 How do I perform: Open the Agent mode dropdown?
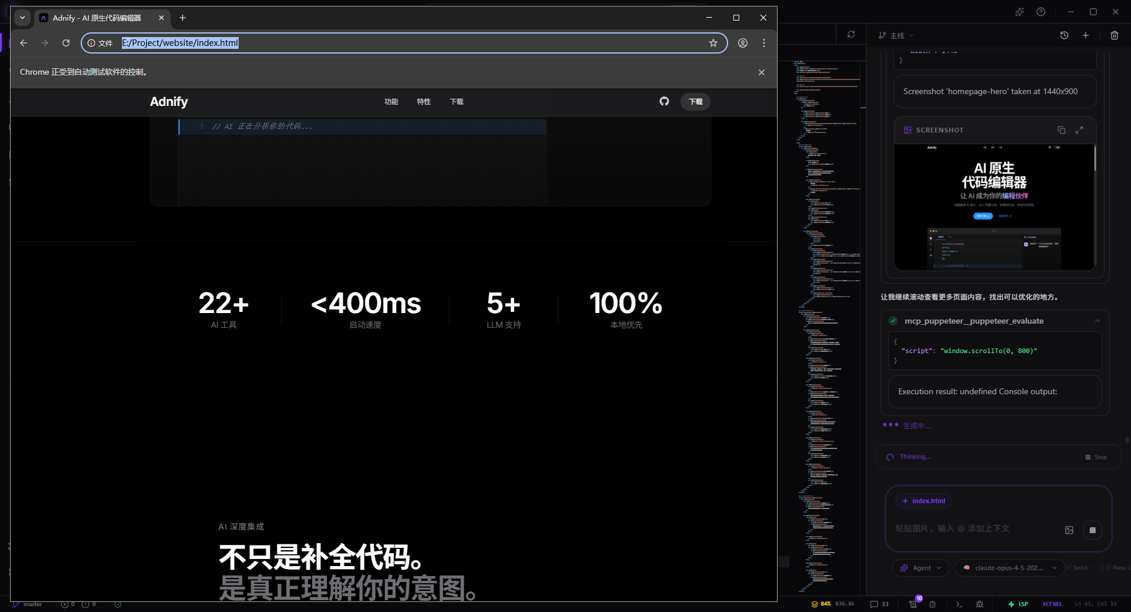pos(921,568)
